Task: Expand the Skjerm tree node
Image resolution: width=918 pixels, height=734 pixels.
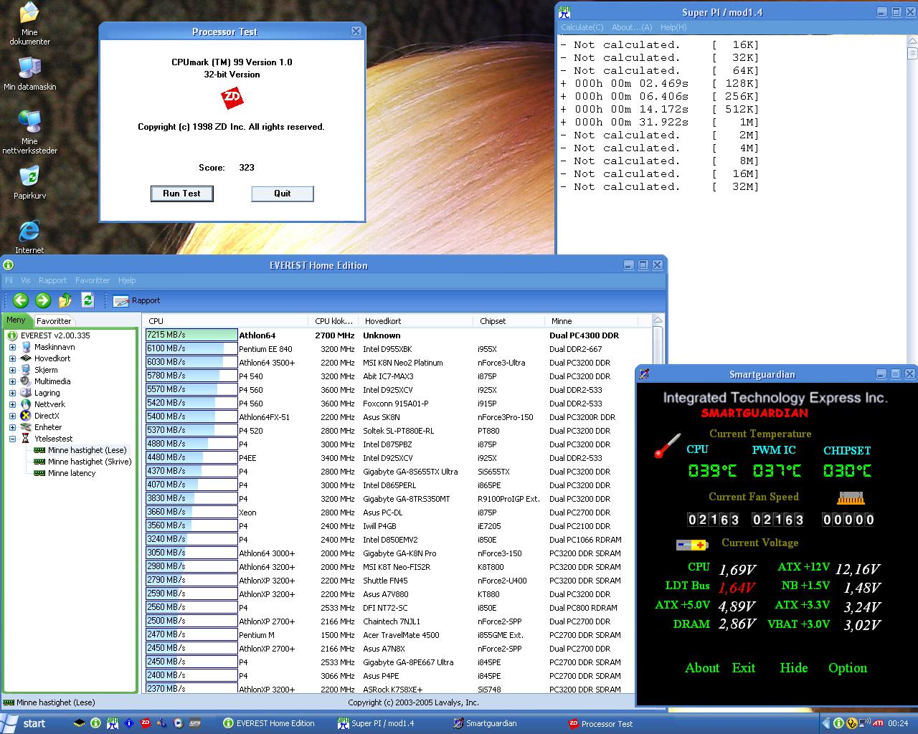Action: pos(12,370)
